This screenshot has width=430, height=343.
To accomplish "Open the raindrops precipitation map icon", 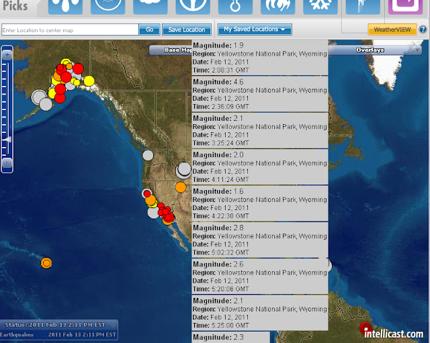I will pyautogui.click(x=65, y=7).
